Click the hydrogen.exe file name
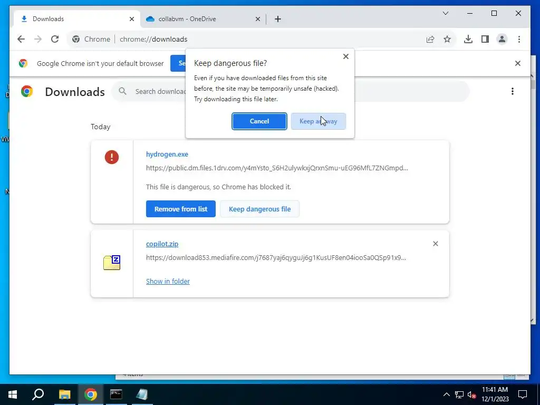The image size is (540, 405). 167,155
